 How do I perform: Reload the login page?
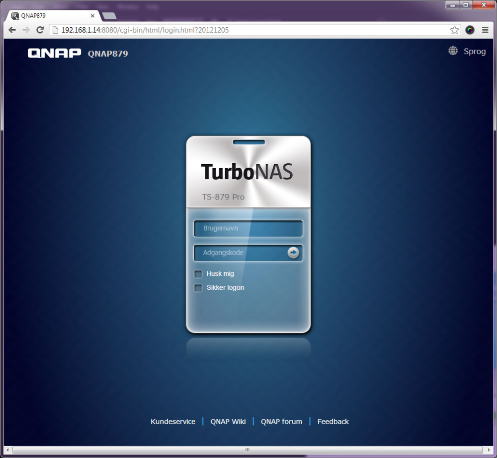[40, 30]
